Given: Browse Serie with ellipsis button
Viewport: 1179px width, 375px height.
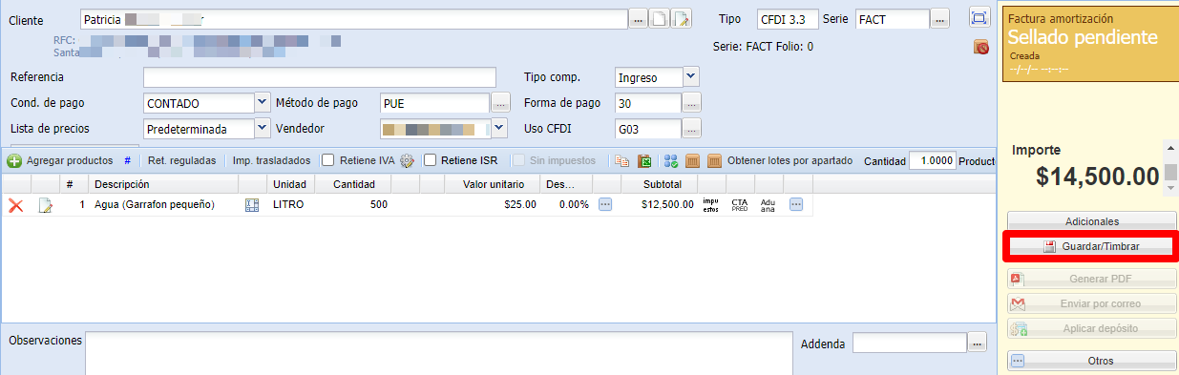Looking at the screenshot, I should click(940, 19).
